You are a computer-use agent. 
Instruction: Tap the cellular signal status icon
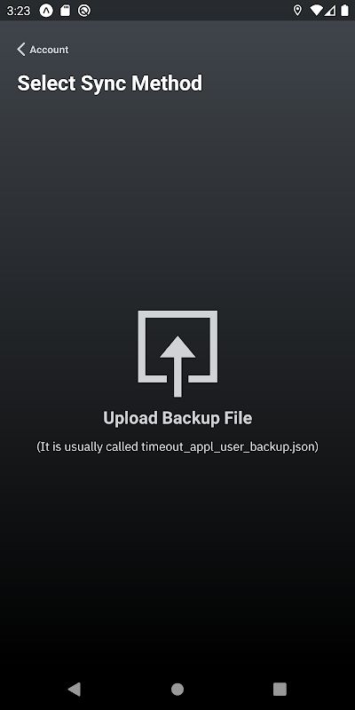(x=329, y=11)
